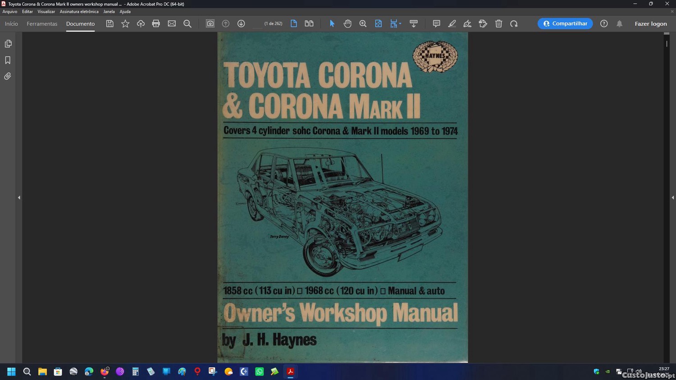Delete the page with the trash icon
The image size is (676, 380).
click(498, 23)
